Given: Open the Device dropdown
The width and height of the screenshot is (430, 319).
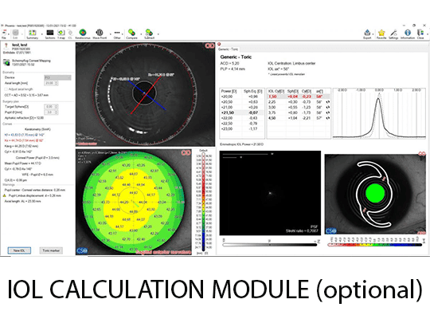Looking at the screenshot, I should pyautogui.click(x=57, y=78).
